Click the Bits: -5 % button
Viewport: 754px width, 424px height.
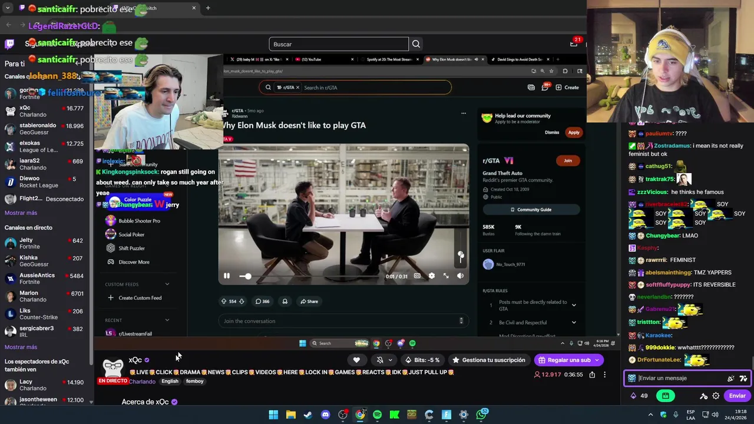(x=422, y=360)
